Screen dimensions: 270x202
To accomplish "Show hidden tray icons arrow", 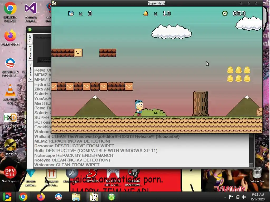I will (225, 197).
